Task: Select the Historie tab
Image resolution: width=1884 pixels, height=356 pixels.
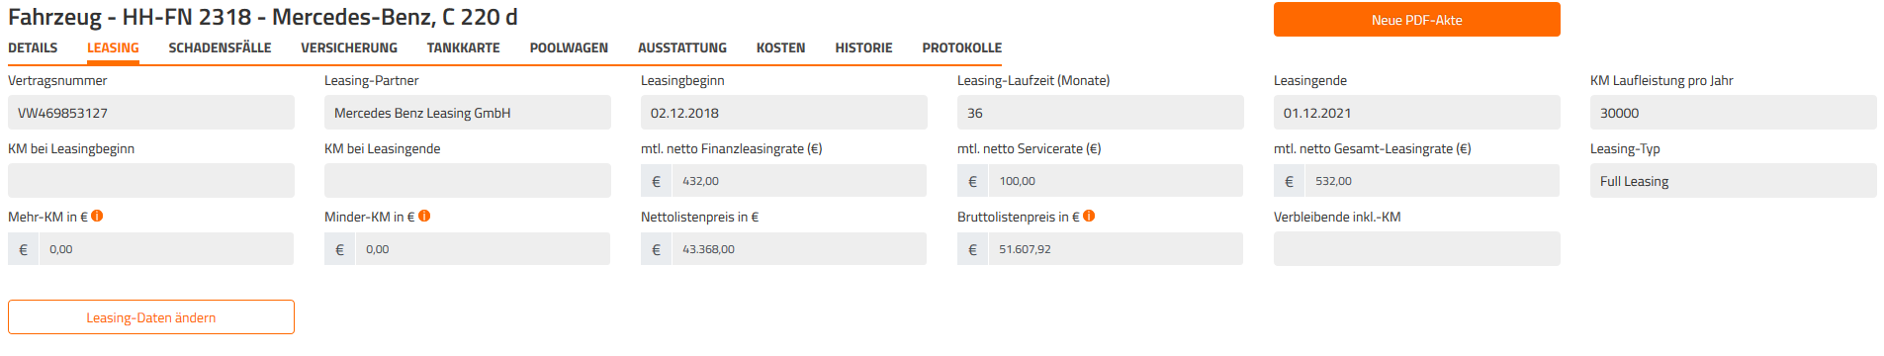Action: [863, 47]
